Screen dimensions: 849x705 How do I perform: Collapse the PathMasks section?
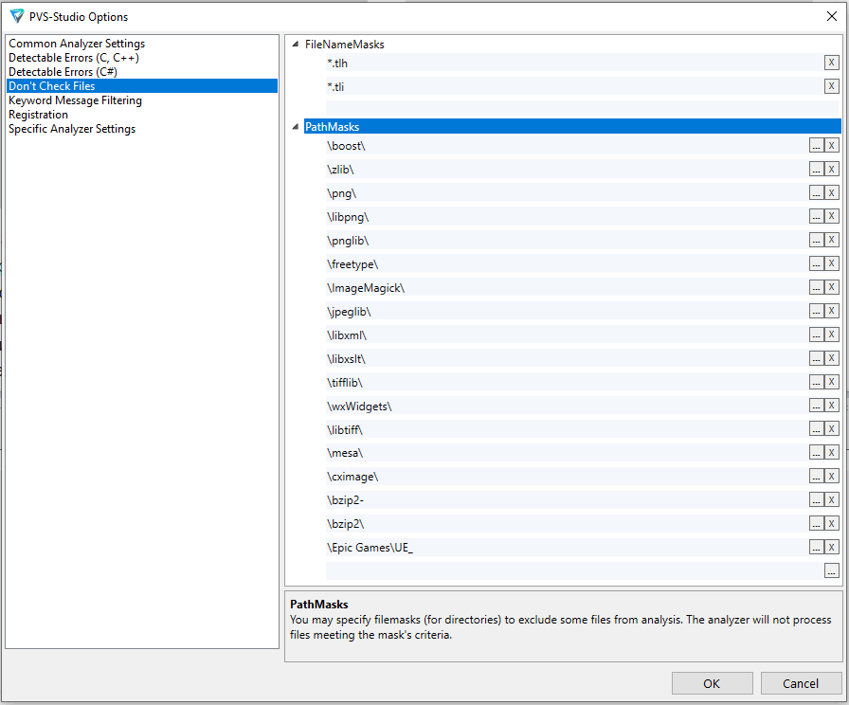point(295,125)
